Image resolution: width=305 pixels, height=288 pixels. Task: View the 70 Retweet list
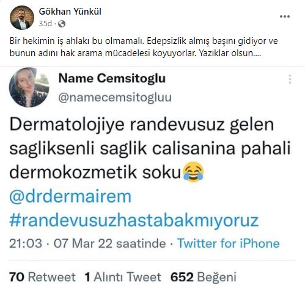42,277
